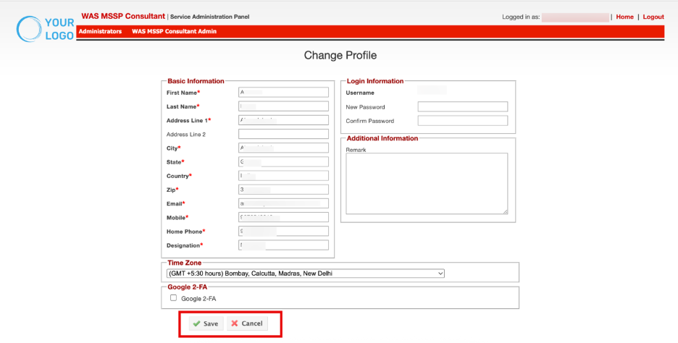The width and height of the screenshot is (678, 343).
Task: Click the Basic Information section title
Action: click(196, 81)
